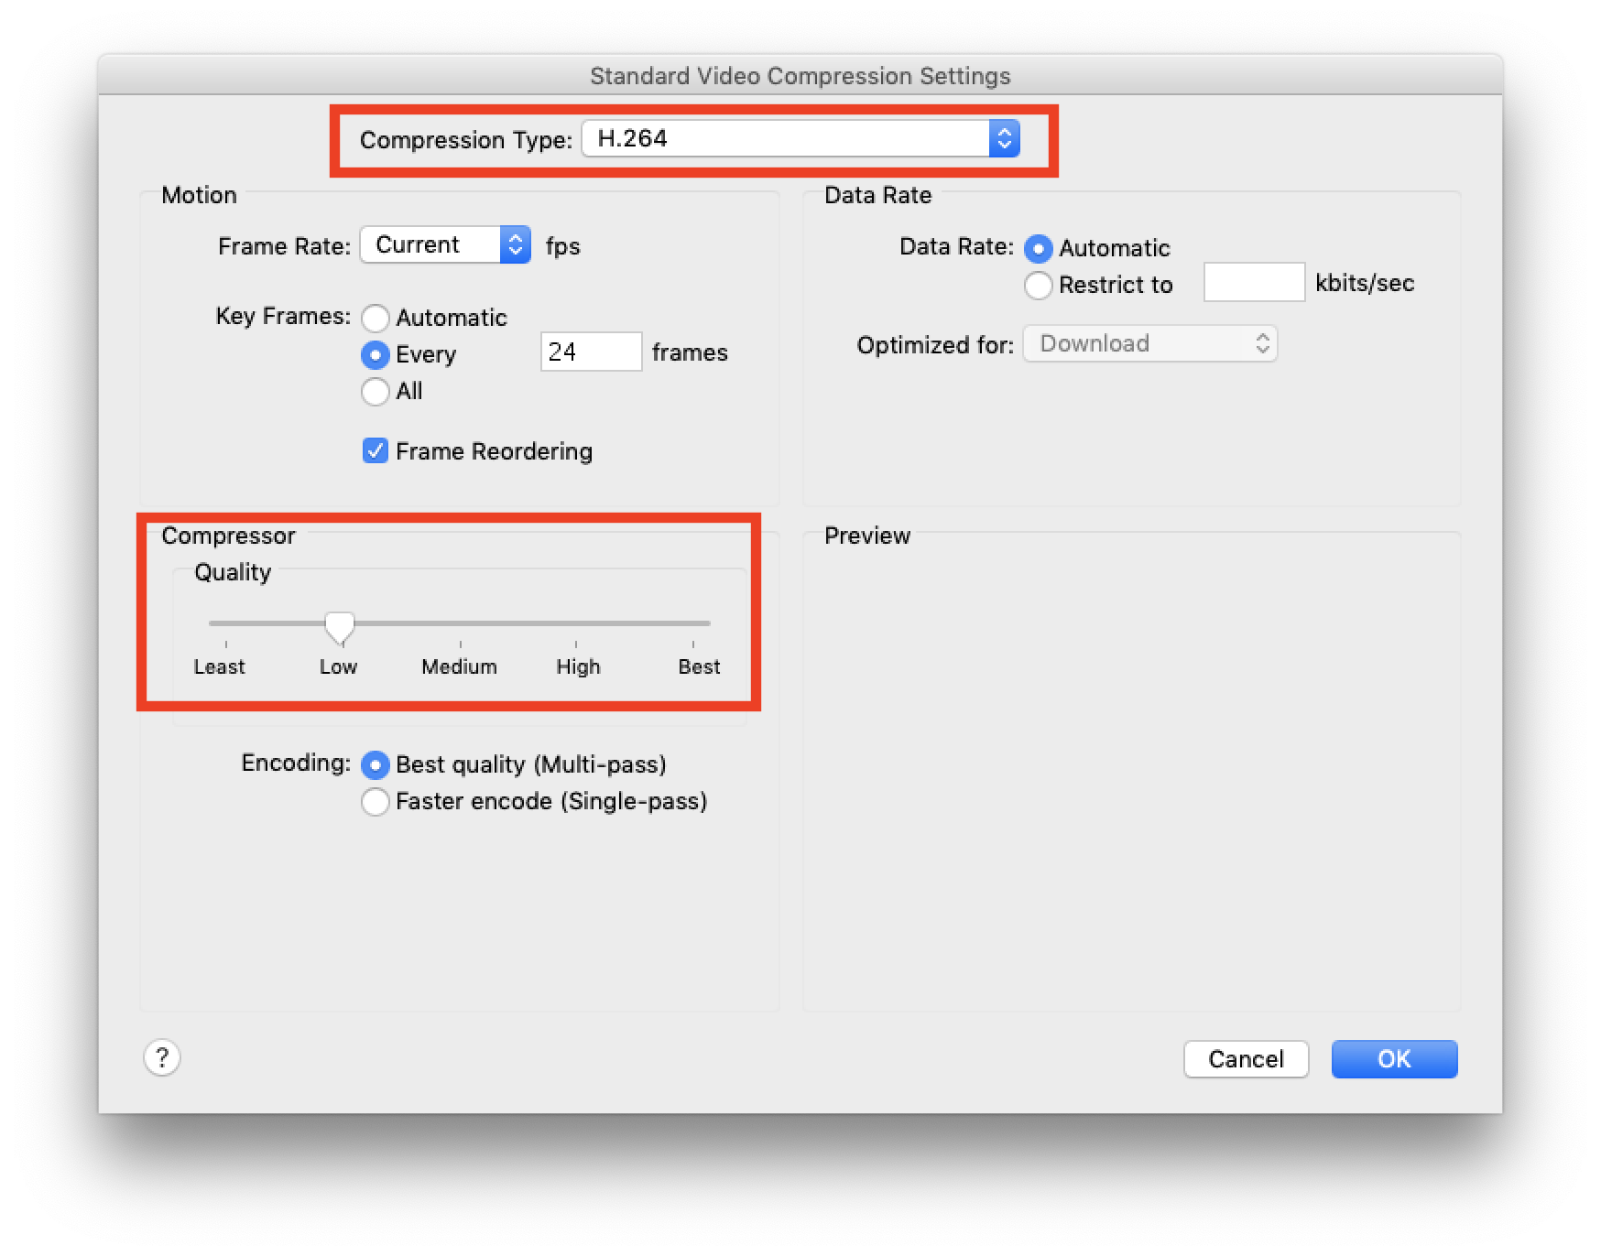The image size is (1601, 1256).
Task: Toggle the Frame Reordering checkbox
Action: (x=375, y=451)
